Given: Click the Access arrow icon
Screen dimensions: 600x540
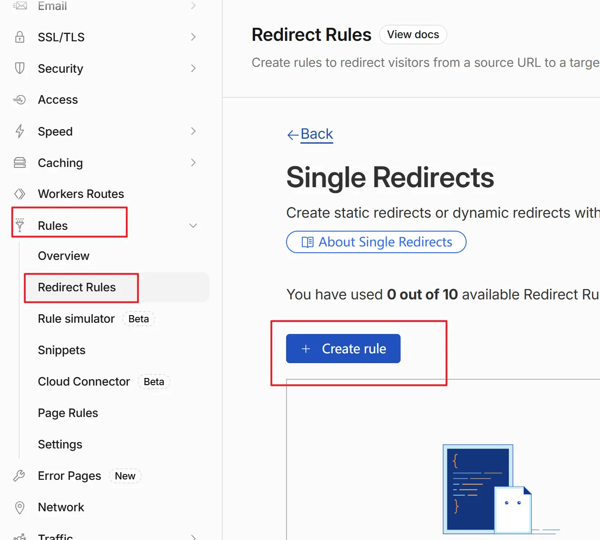Looking at the screenshot, I should point(19,100).
